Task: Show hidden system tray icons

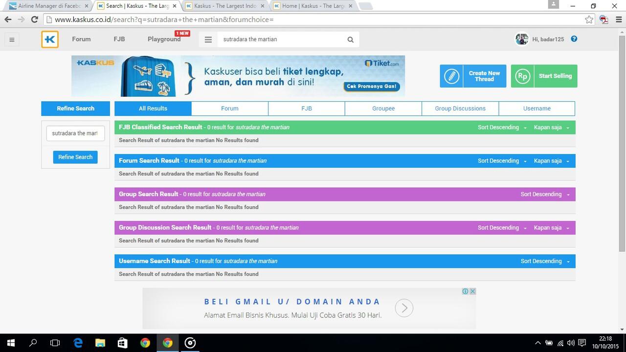Action: pyautogui.click(x=538, y=343)
